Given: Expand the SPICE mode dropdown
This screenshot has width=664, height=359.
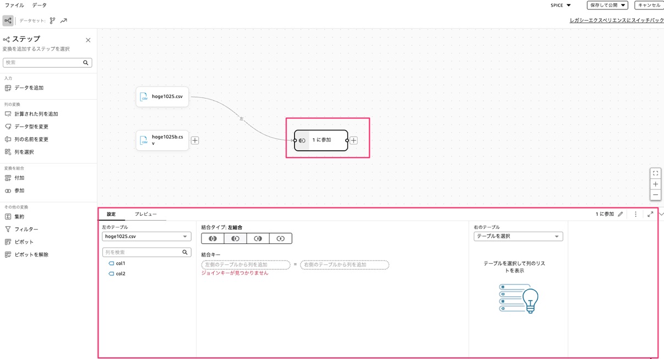Looking at the screenshot, I should 560,6.
